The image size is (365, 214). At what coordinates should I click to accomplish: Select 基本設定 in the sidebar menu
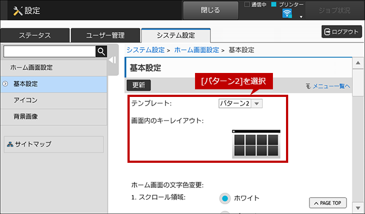click(54, 84)
